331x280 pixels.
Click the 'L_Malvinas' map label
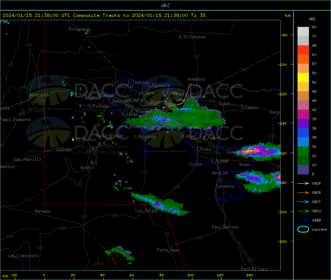click(x=145, y=137)
